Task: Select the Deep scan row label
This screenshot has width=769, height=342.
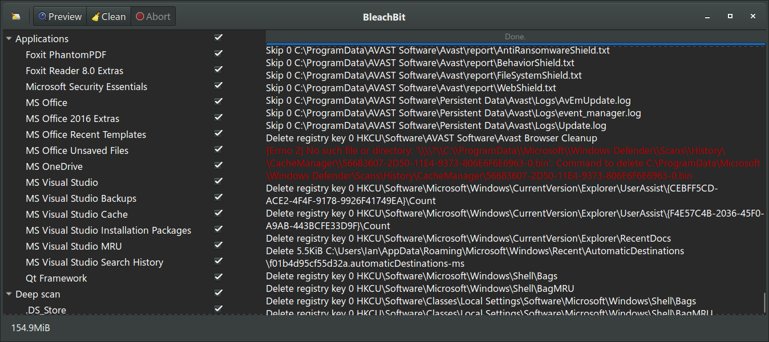Action: [x=38, y=294]
